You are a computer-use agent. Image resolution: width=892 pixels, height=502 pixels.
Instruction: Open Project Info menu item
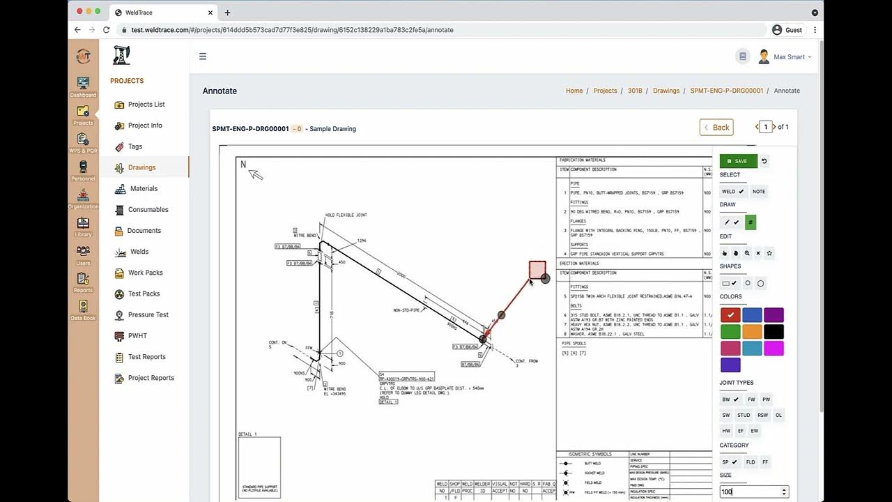click(144, 125)
